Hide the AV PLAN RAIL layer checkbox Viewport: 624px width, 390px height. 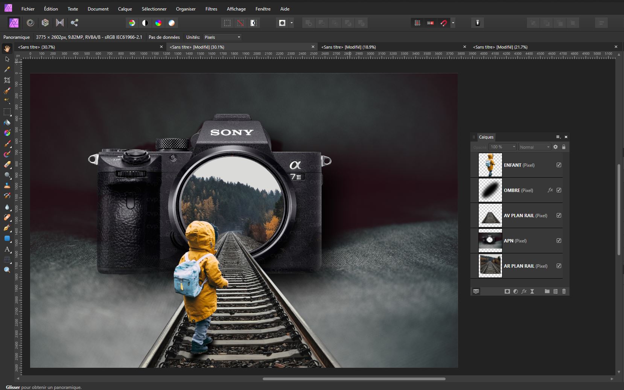click(559, 215)
